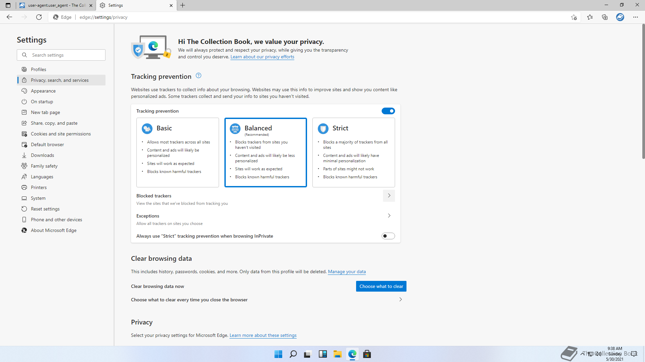The width and height of the screenshot is (645, 362).
Task: Open Widgets from the taskbar
Action: [x=322, y=354]
